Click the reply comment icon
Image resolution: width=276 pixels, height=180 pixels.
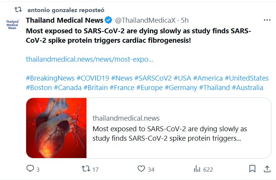[30, 169]
